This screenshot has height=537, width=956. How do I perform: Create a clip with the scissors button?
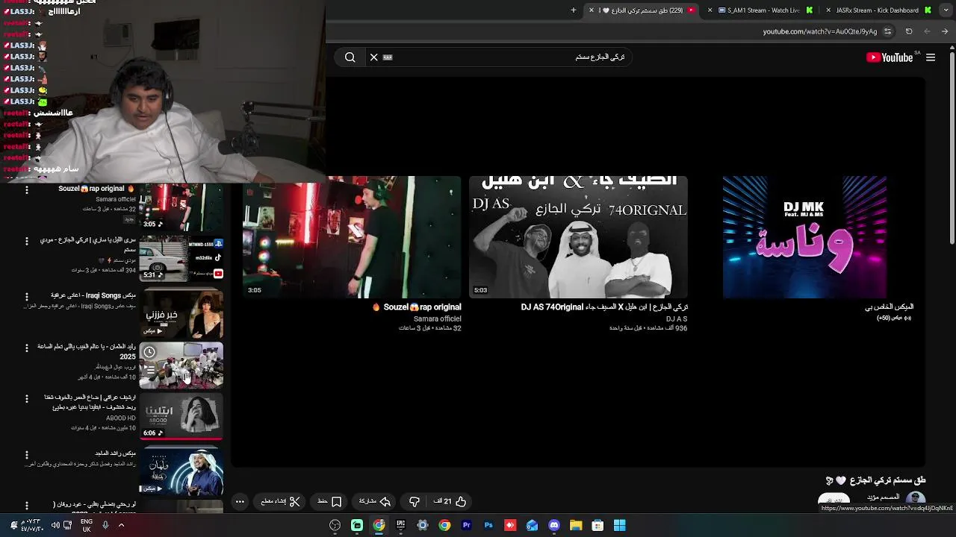pos(281,501)
